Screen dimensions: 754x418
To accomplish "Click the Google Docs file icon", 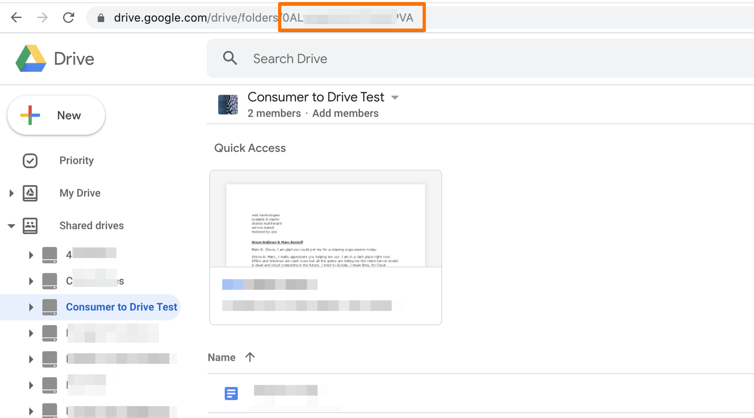I will tap(231, 393).
